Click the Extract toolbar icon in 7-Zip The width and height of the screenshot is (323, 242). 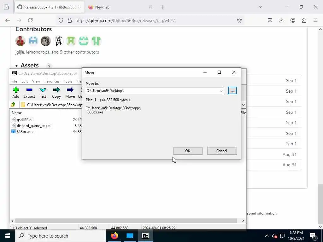(x=29, y=92)
